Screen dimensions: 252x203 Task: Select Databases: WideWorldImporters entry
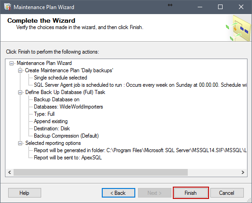pos(68,107)
